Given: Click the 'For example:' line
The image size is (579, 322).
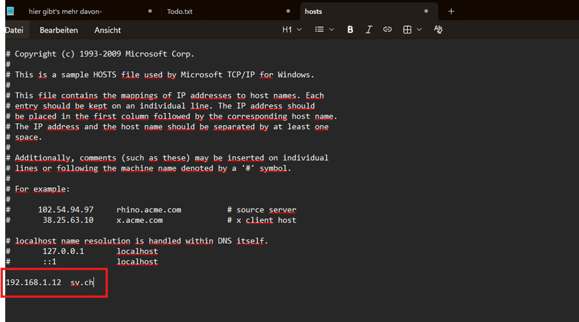Looking at the screenshot, I should click(x=38, y=189).
